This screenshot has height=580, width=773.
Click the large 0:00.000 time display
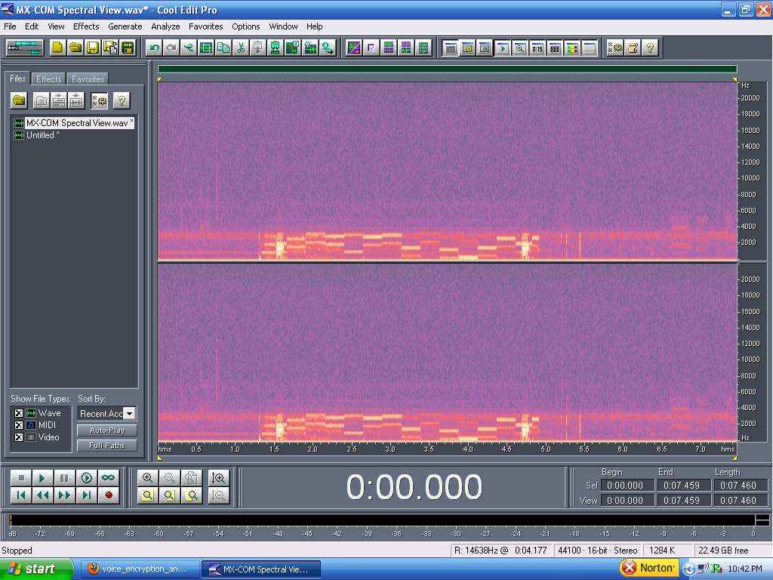414,487
